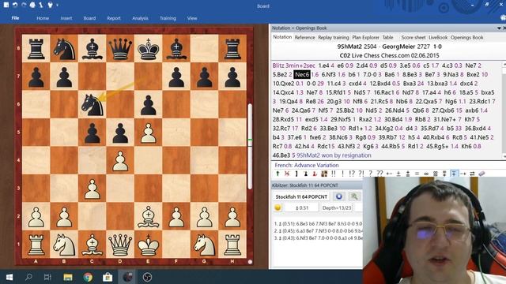The height and width of the screenshot is (284, 506).
Task: Open the Report ribbon tab
Action: (114, 18)
